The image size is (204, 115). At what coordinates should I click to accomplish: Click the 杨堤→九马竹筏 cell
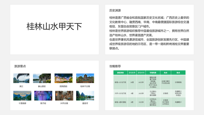click(120, 82)
